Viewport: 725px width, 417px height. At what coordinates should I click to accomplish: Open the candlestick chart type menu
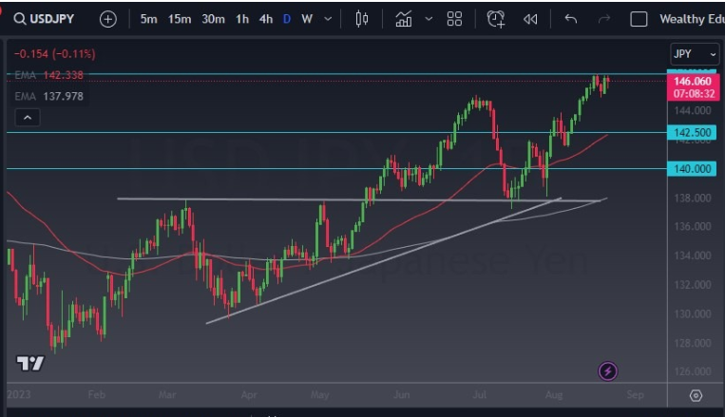pyautogui.click(x=362, y=19)
